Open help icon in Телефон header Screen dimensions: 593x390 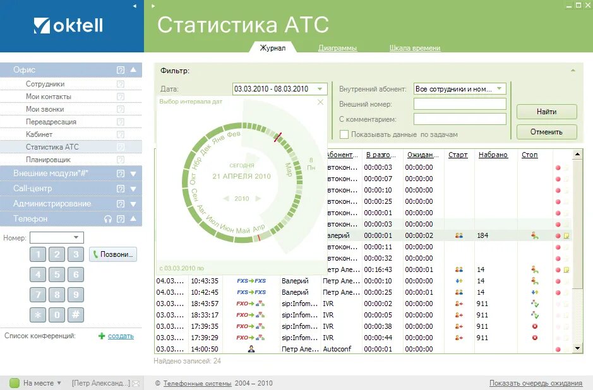click(x=121, y=219)
